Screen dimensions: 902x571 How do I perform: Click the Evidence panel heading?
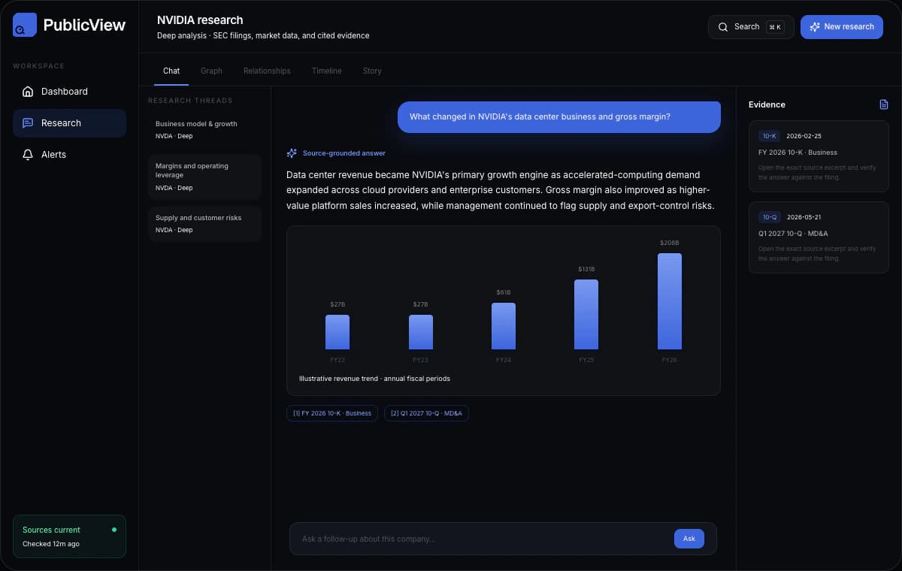pyautogui.click(x=767, y=104)
